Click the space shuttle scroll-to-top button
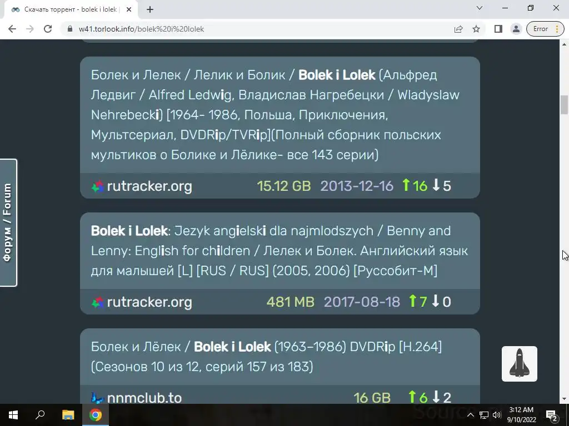Viewport: 569px width, 426px height. (520, 364)
